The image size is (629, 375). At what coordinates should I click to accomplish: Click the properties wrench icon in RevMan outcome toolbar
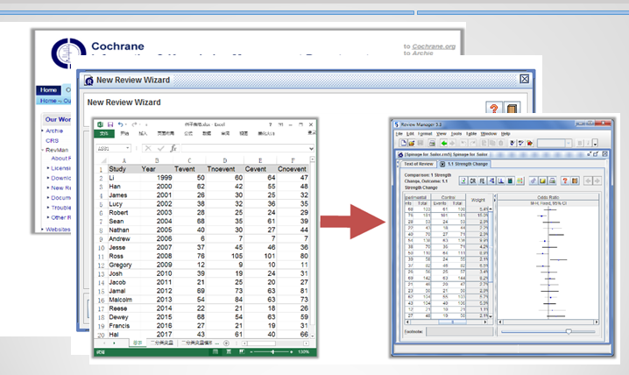[534, 180]
